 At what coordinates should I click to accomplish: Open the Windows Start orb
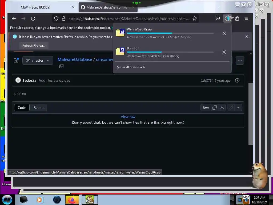pyautogui.click(x=7, y=200)
